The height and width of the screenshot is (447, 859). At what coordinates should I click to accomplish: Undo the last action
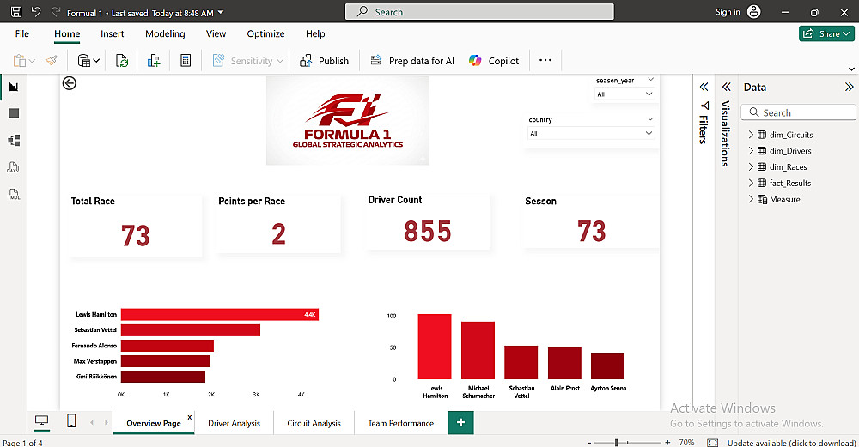tap(36, 11)
